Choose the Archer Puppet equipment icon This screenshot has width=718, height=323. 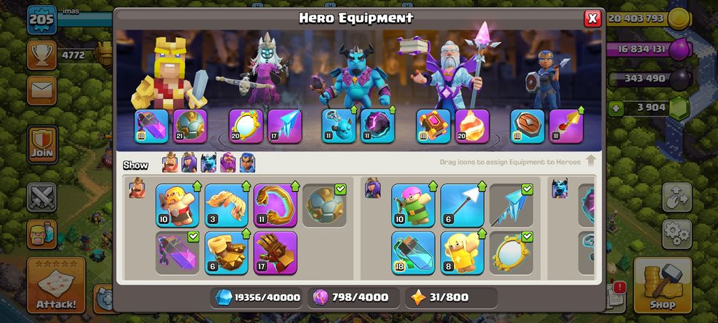pyautogui.click(x=413, y=205)
